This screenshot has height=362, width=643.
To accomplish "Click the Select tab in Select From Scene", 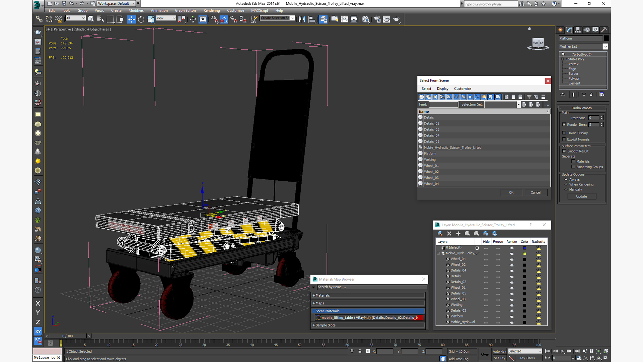I will [x=426, y=88].
